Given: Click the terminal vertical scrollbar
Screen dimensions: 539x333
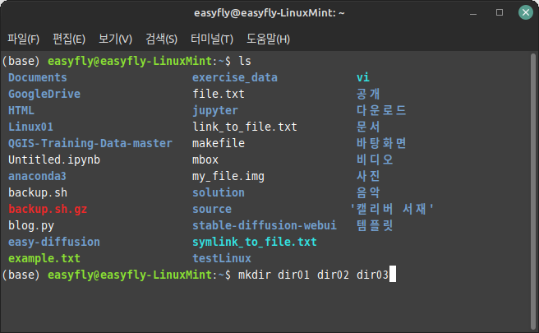Looking at the screenshot, I should point(533,192).
